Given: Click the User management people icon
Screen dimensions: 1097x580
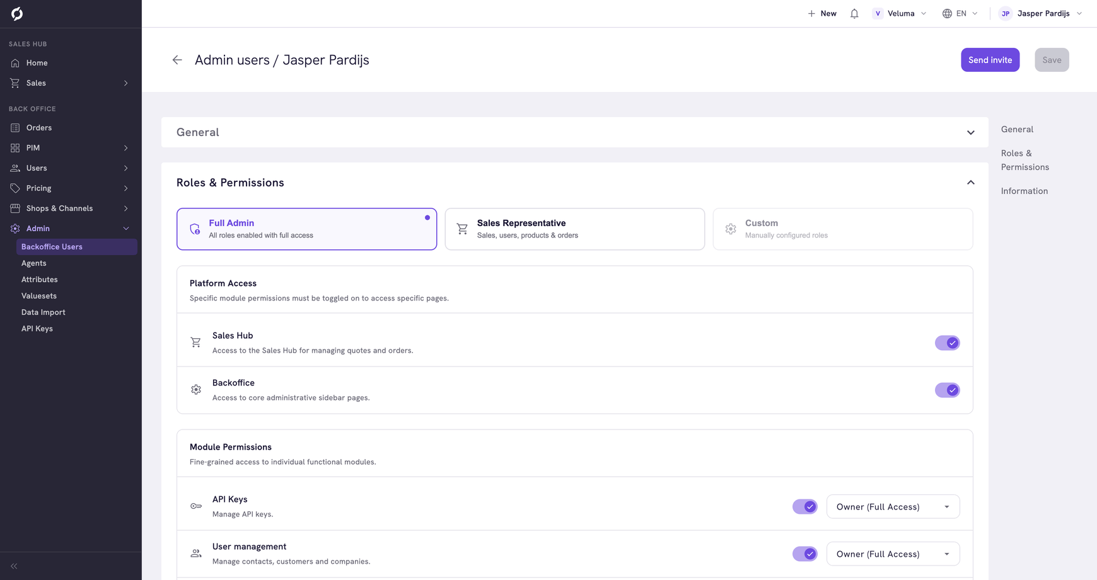Looking at the screenshot, I should pos(196,554).
